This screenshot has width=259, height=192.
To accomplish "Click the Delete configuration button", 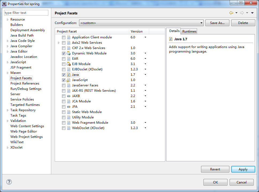I will click(243, 23).
